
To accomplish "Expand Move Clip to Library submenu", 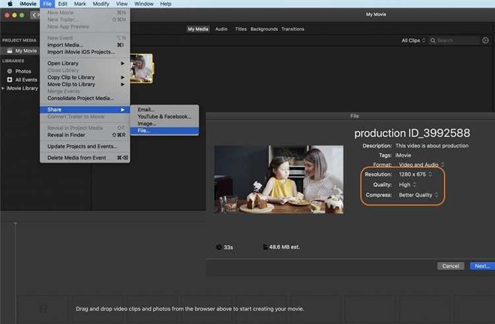I will coord(85,84).
